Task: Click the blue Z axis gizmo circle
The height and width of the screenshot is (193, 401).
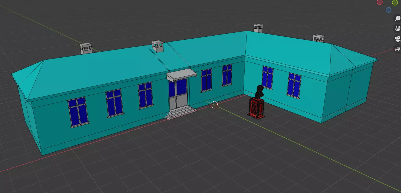Action: pyautogui.click(x=388, y=10)
